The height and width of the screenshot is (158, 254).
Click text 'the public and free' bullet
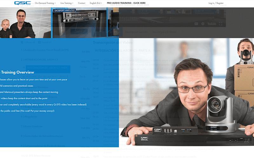[x=27, y=111]
